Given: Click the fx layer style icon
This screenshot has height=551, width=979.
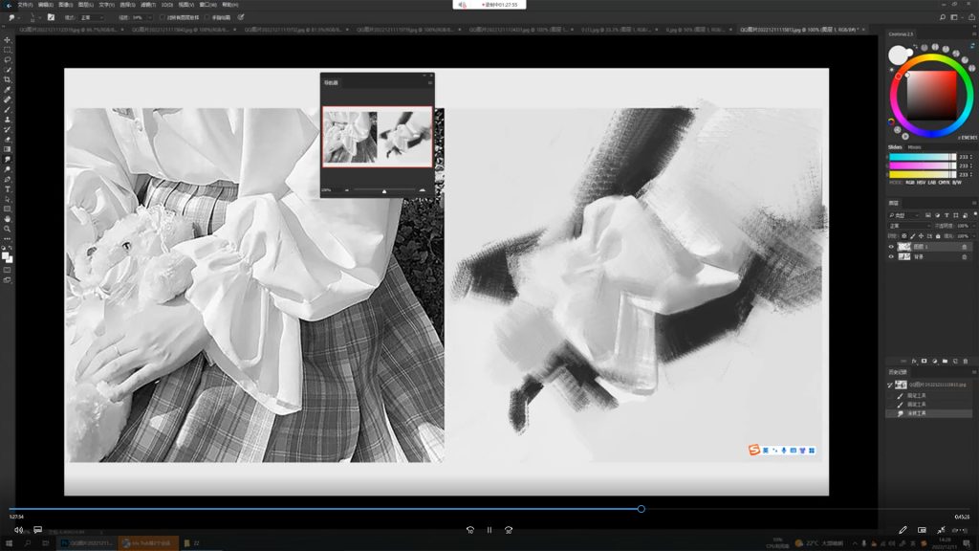Looking at the screenshot, I should (914, 361).
